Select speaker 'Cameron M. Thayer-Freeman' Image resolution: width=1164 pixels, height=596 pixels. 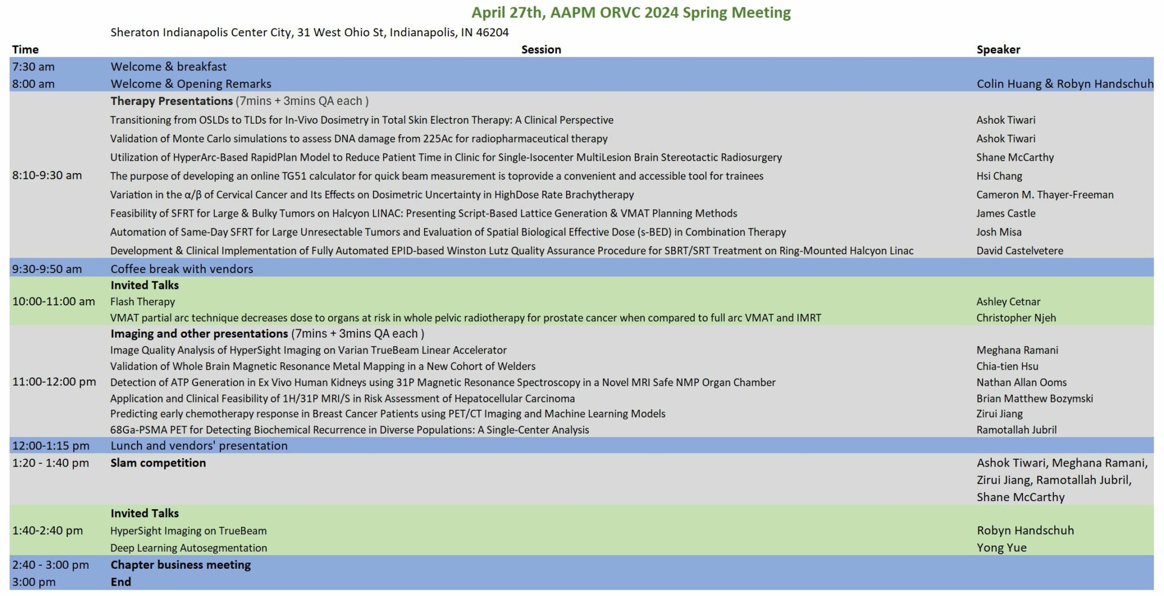[x=1045, y=195]
